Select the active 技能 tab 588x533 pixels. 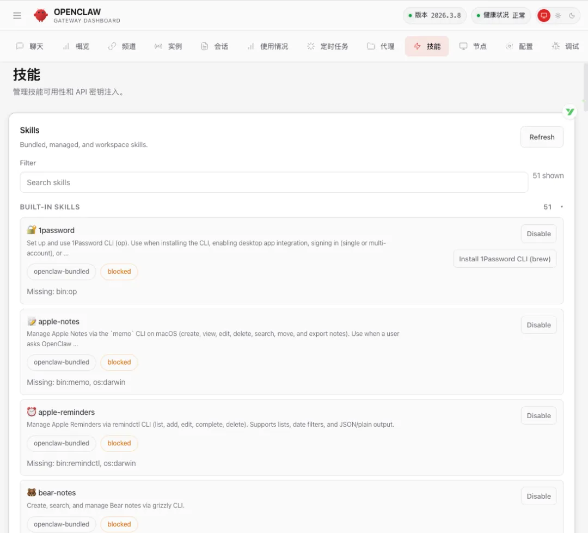pos(427,46)
